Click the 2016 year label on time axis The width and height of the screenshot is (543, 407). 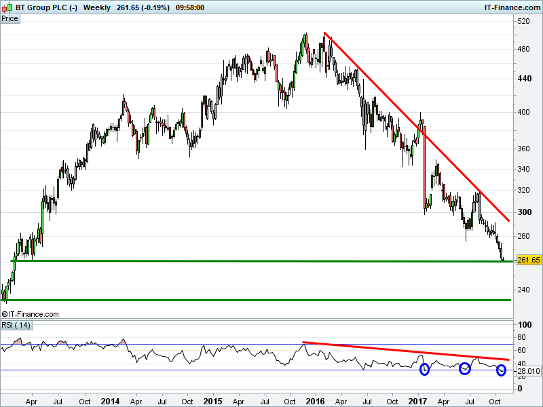coord(315,402)
